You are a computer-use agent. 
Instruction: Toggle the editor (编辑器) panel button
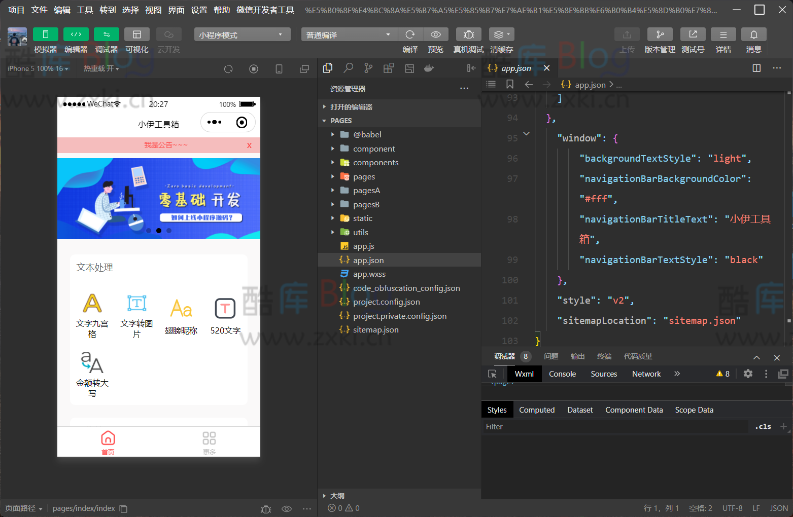tap(76, 34)
